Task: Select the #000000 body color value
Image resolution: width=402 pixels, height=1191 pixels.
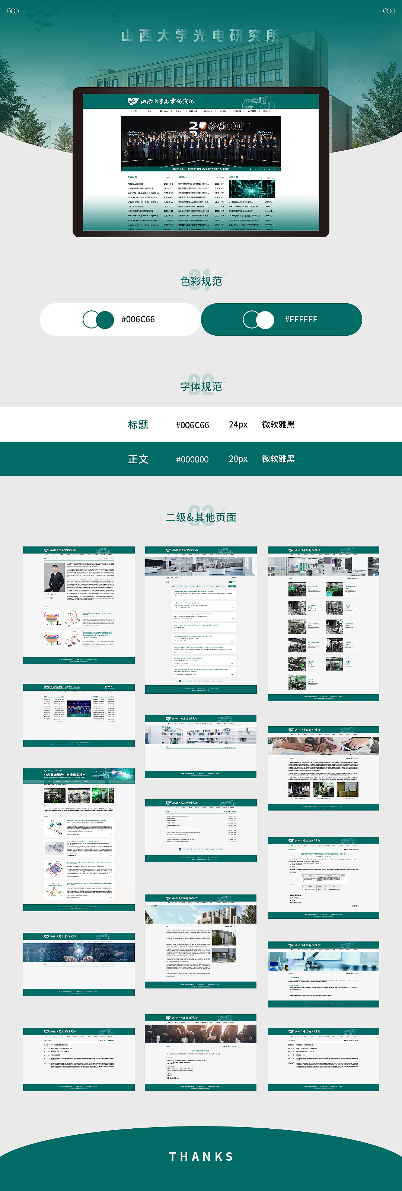Action: click(192, 460)
